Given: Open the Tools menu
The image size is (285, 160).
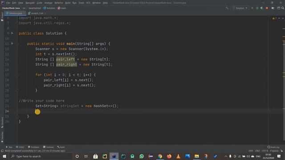Looking at the screenshot, I should (81, 3).
